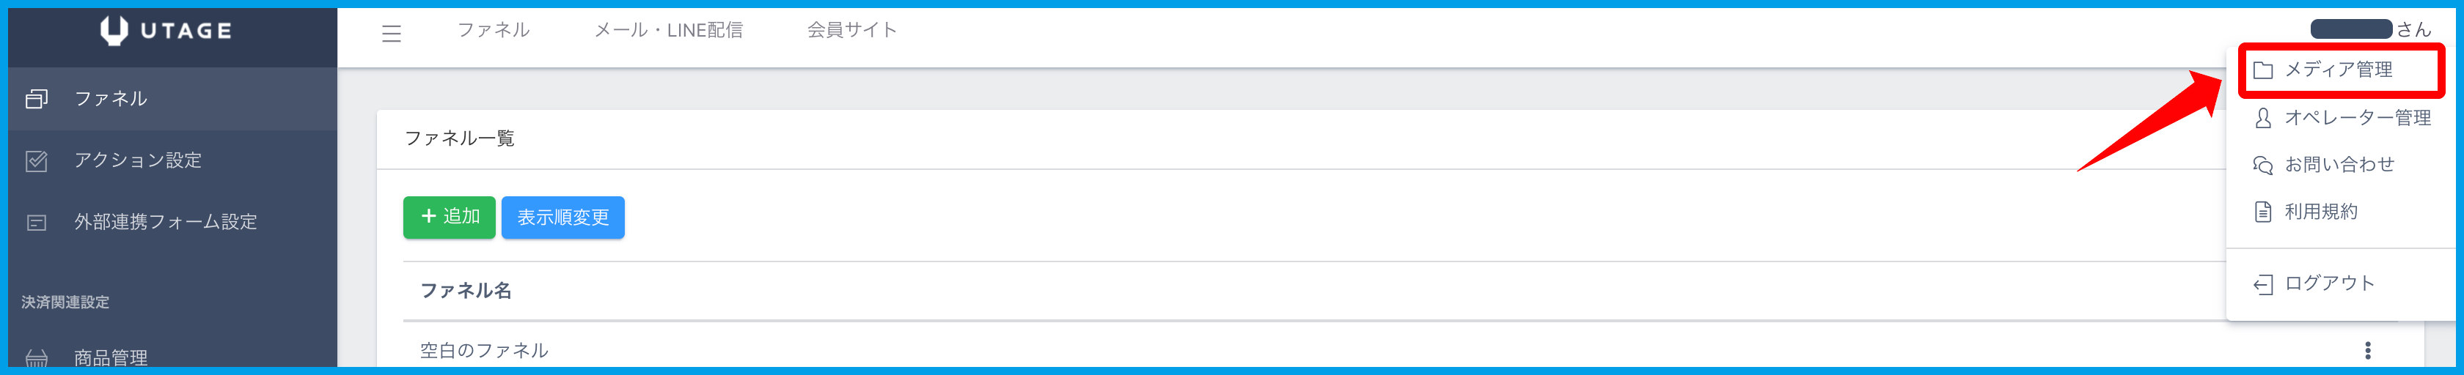Image resolution: width=2464 pixels, height=375 pixels.
Task: Click the メディア管理 folder icon
Action: 2262,70
